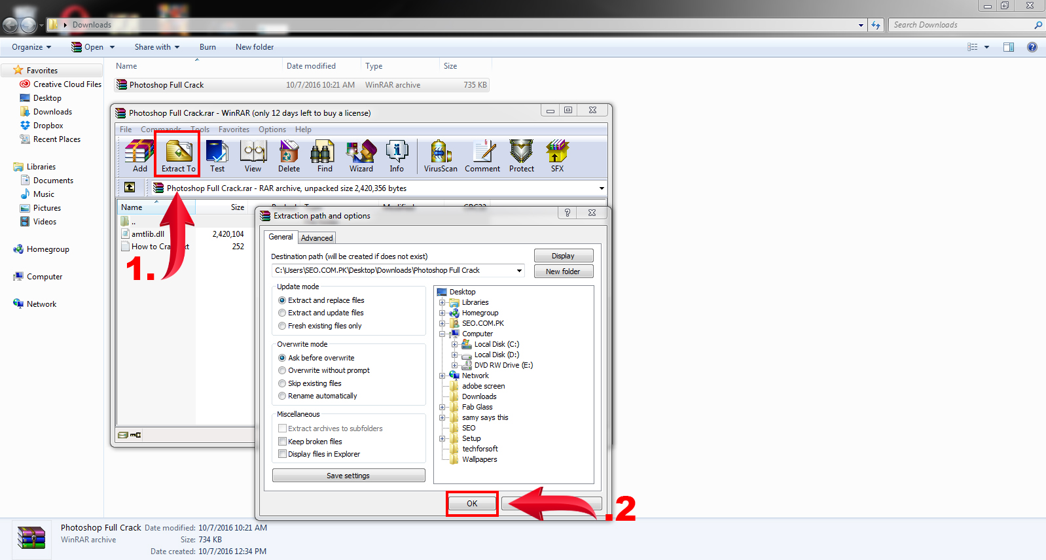
Task: Open the WinRAR Help menu
Action: [303, 130]
